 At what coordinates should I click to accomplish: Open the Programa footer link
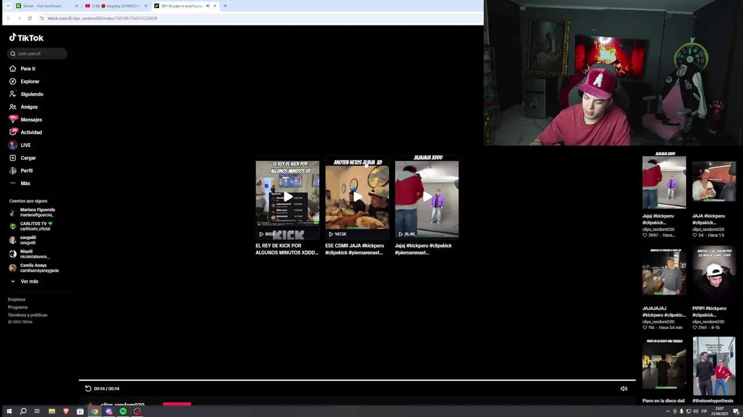[x=18, y=307]
